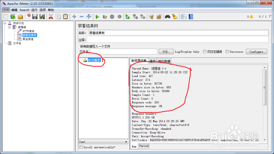Expand all nodes with plus icon

point(74,17)
